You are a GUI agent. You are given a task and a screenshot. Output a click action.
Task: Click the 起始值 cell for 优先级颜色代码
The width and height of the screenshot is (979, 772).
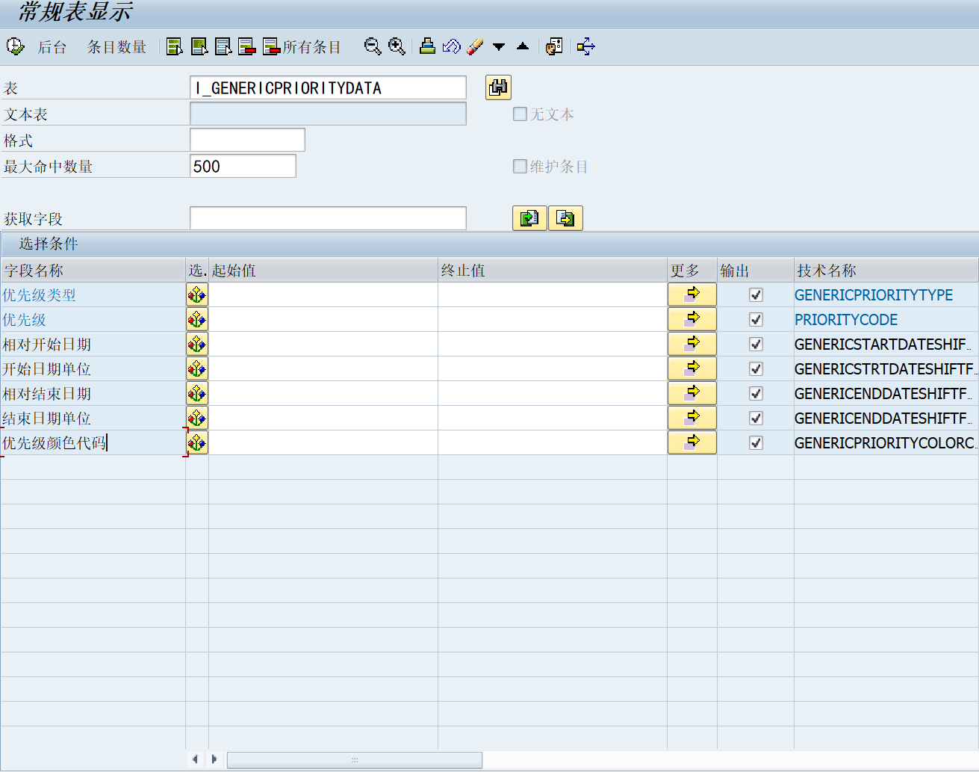(323, 442)
